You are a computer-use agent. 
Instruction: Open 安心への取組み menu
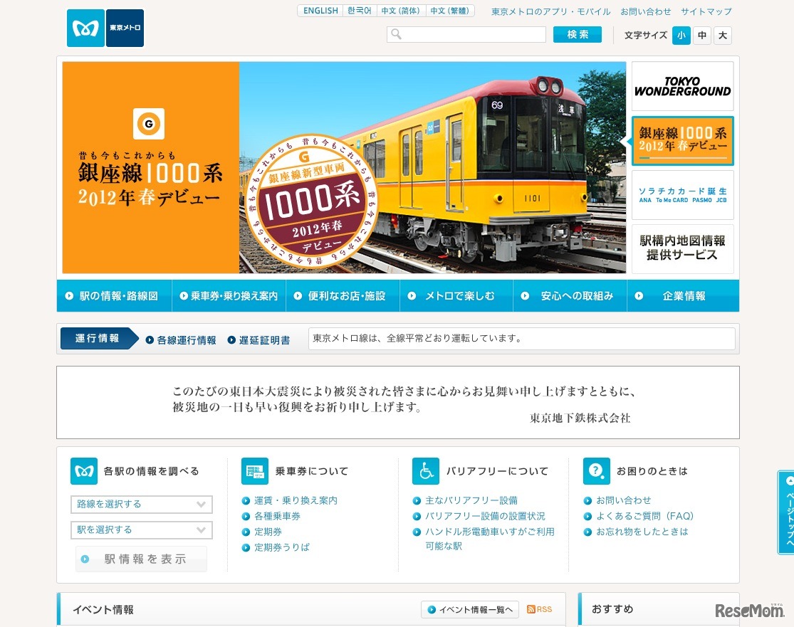pos(570,296)
